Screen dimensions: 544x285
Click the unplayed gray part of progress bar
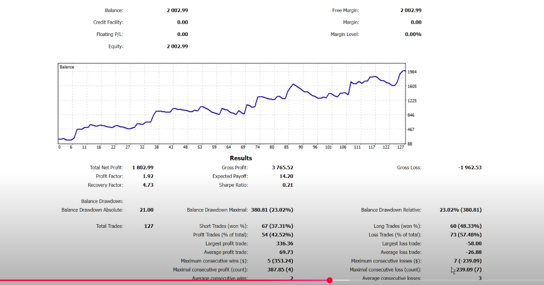pos(341,280)
